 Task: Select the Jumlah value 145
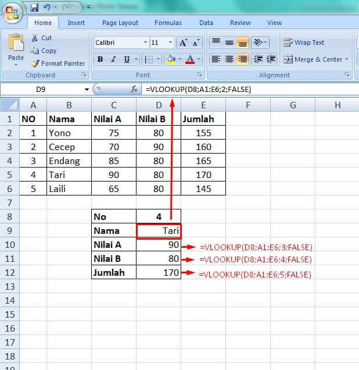[203, 188]
